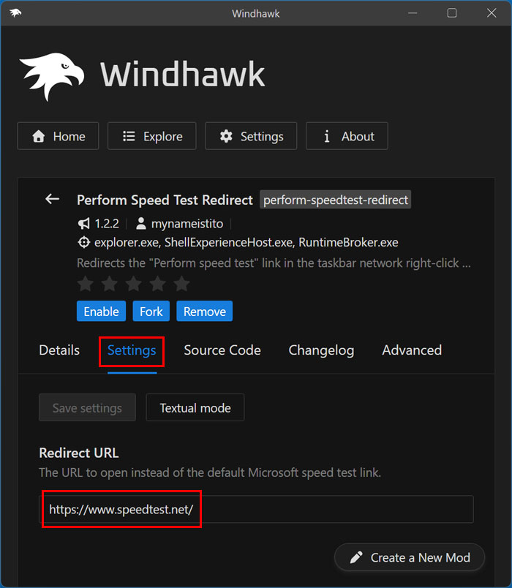Switch to the Advanced tab
This screenshot has height=588, width=512.
pyautogui.click(x=412, y=350)
